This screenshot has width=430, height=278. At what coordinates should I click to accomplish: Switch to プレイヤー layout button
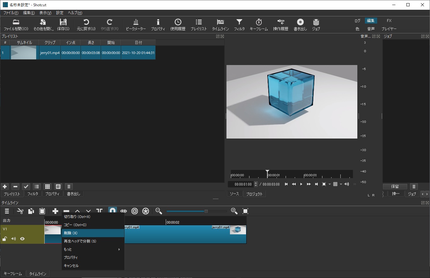(x=389, y=29)
